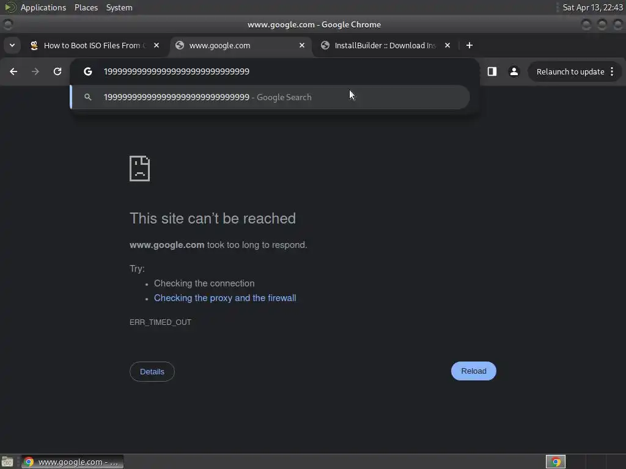Click the Details button
This screenshot has height=469, width=626.
(x=152, y=371)
